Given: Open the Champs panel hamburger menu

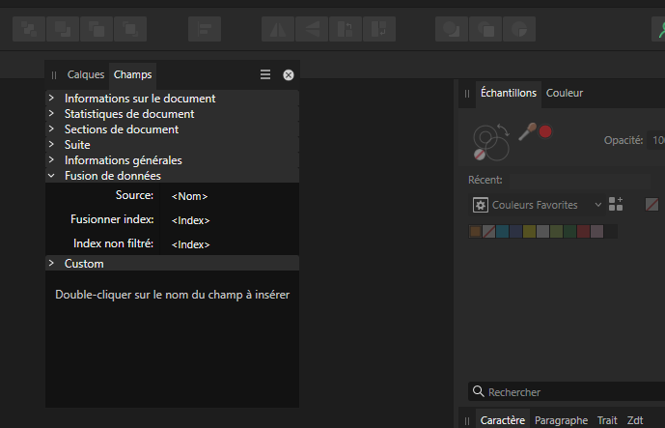Looking at the screenshot, I should pyautogui.click(x=265, y=74).
